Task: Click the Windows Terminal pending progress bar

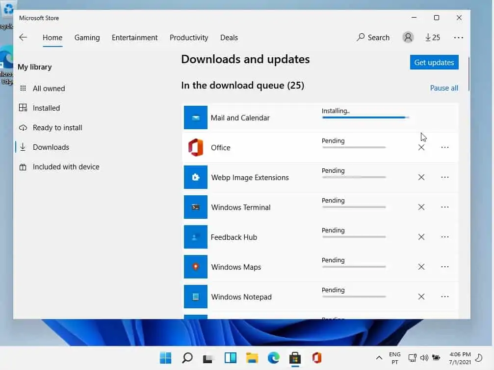Action: click(354, 207)
